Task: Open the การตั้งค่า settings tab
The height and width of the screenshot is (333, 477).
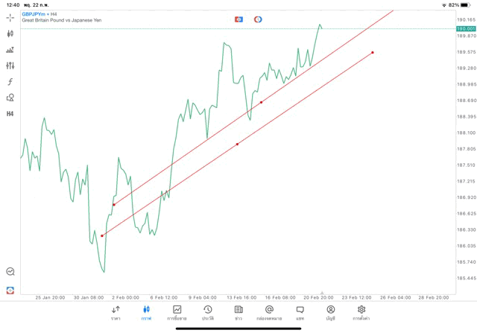Action: (x=361, y=312)
